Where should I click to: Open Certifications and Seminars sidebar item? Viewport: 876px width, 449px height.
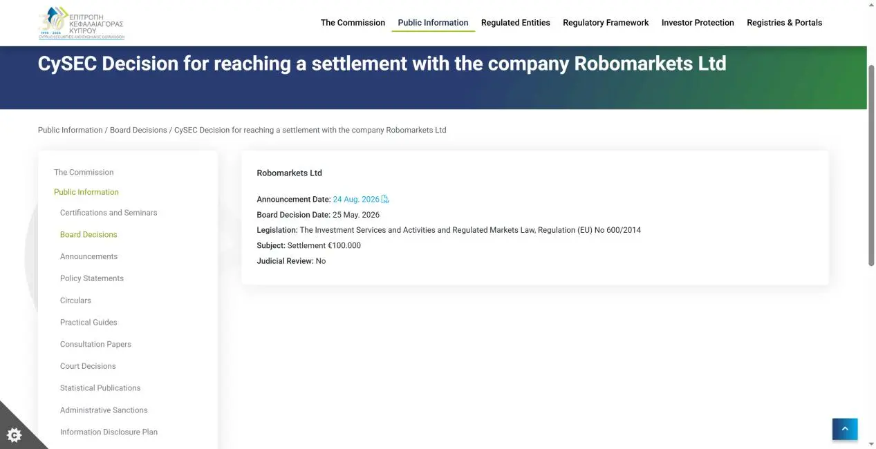click(x=109, y=213)
